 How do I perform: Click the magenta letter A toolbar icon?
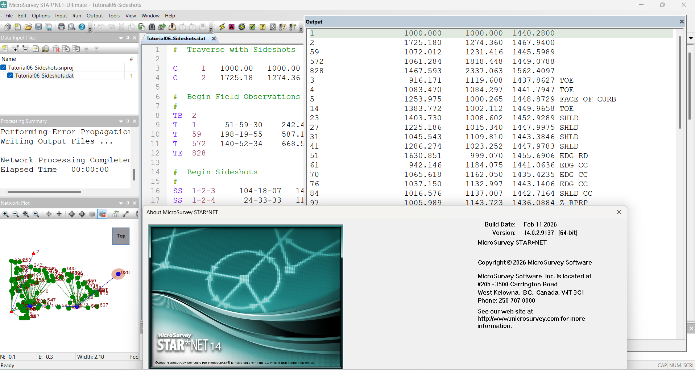click(232, 27)
